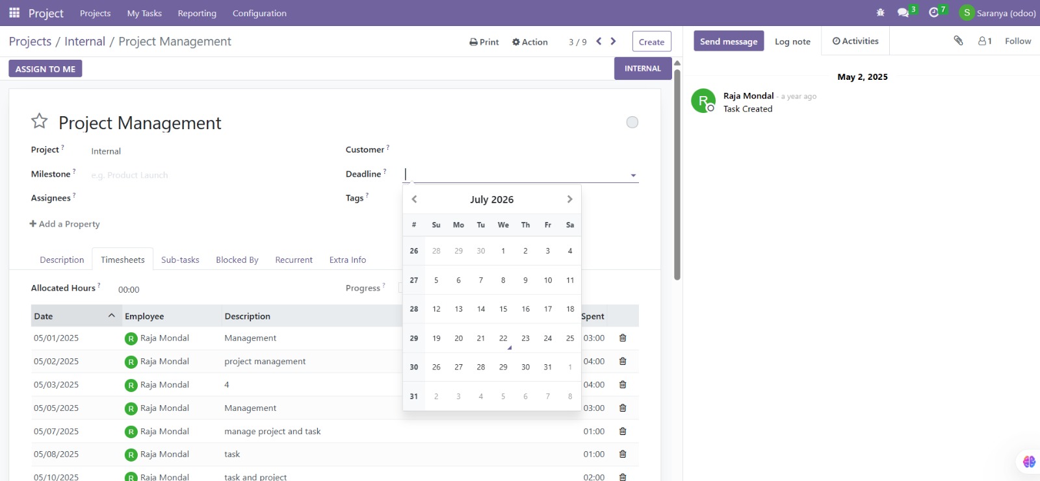Click the Description column header
Viewport: 1040px width, 481px height.
(247, 316)
